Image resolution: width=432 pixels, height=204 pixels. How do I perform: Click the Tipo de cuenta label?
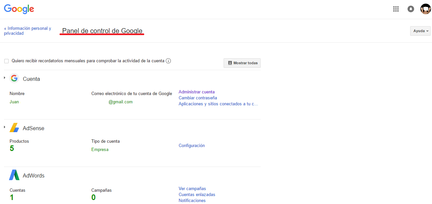(106, 141)
